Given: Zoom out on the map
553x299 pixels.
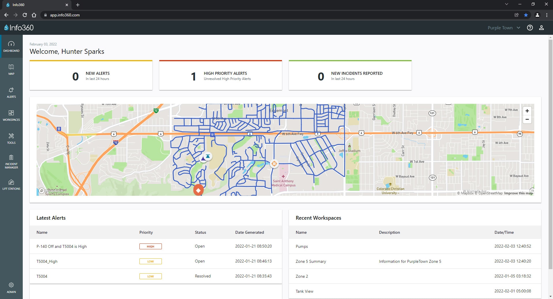Looking at the screenshot, I should coord(527,119).
